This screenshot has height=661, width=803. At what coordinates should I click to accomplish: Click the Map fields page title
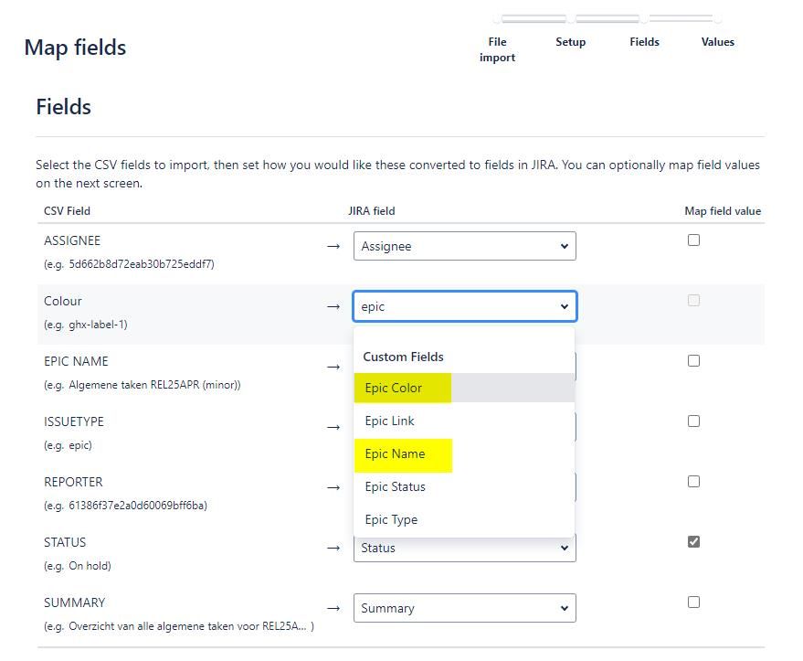[75, 48]
